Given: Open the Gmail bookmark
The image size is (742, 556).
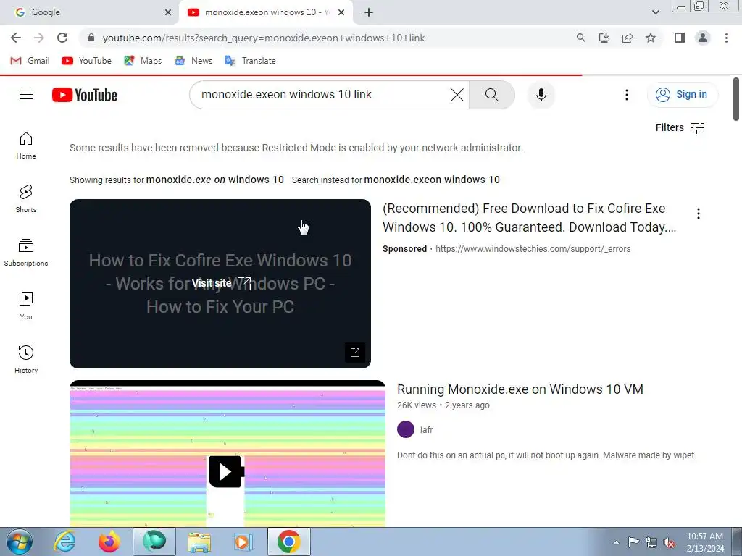Looking at the screenshot, I should pos(30,61).
